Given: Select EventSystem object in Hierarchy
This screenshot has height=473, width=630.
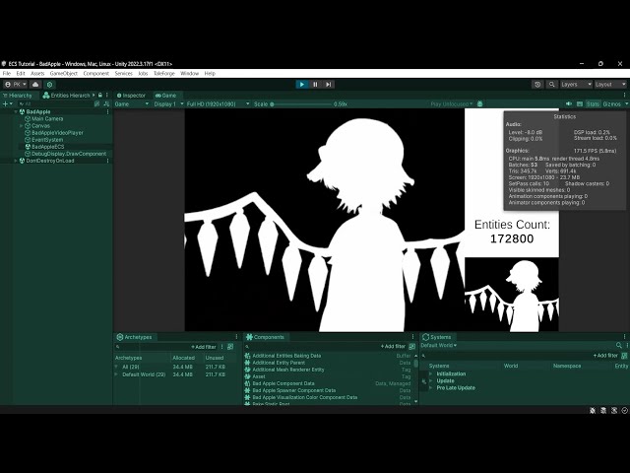Looking at the screenshot, I should 47,140.
